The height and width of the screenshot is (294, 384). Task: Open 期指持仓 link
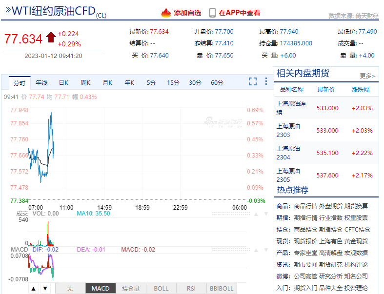331,230
